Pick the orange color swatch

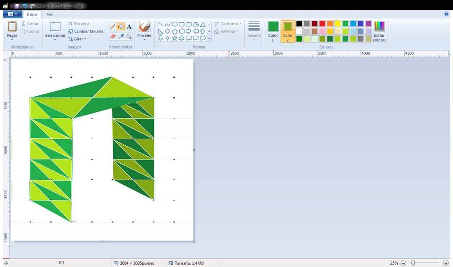pos(330,24)
